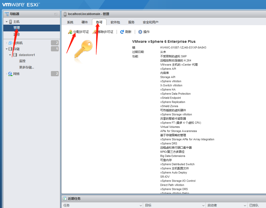Click the 虚拟机 count badge
The height and width of the screenshot is (208, 266).
(55, 43)
